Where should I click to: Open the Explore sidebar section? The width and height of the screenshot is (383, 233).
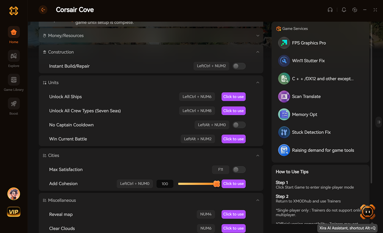14,59
